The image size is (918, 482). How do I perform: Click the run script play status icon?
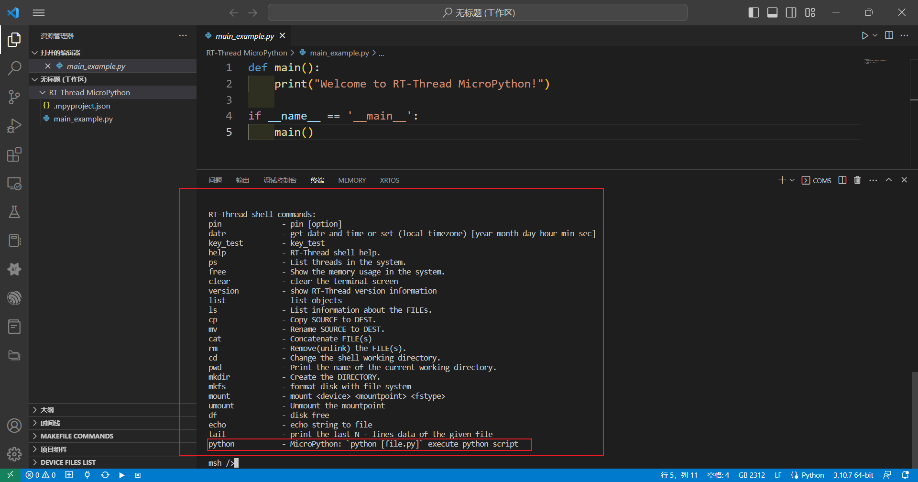pyautogui.click(x=122, y=475)
